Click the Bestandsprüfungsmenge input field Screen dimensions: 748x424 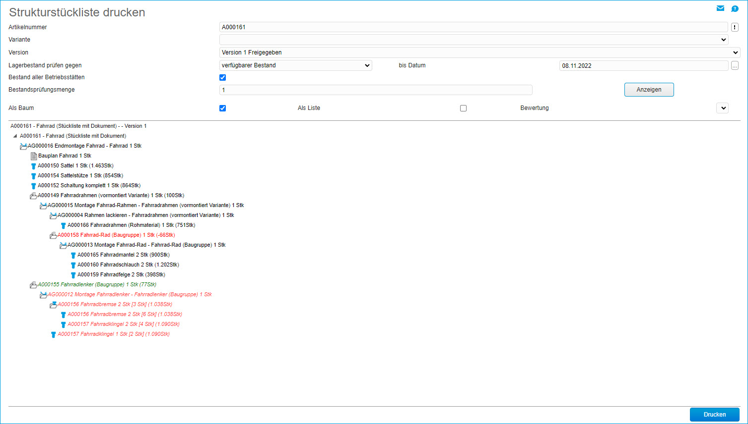375,90
